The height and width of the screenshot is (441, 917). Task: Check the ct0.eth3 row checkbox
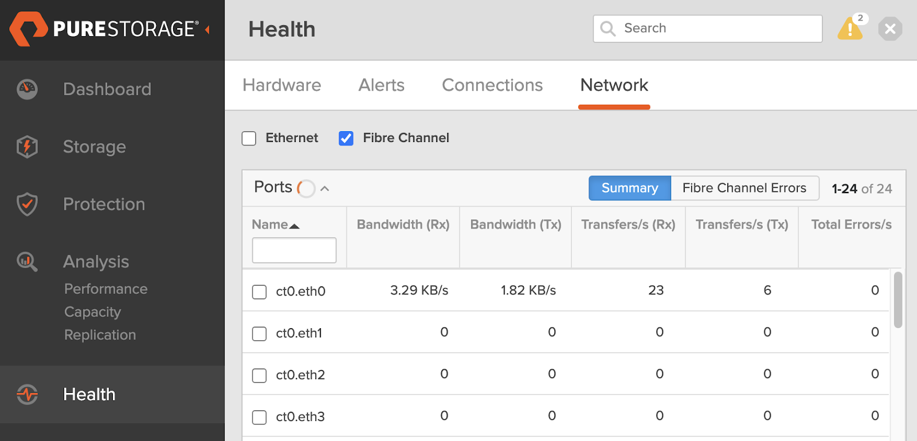(260, 418)
